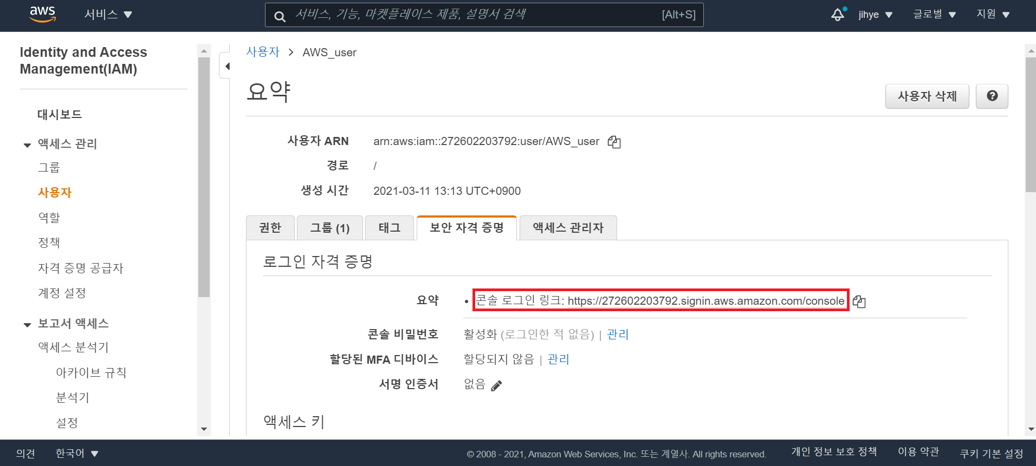Open the jihye account dropdown
The width and height of the screenshot is (1036, 466).
pyautogui.click(x=875, y=15)
